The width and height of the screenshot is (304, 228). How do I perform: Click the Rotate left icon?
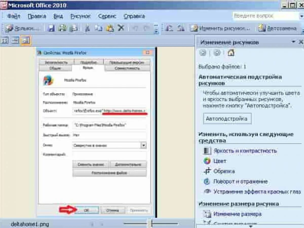tap(169, 28)
